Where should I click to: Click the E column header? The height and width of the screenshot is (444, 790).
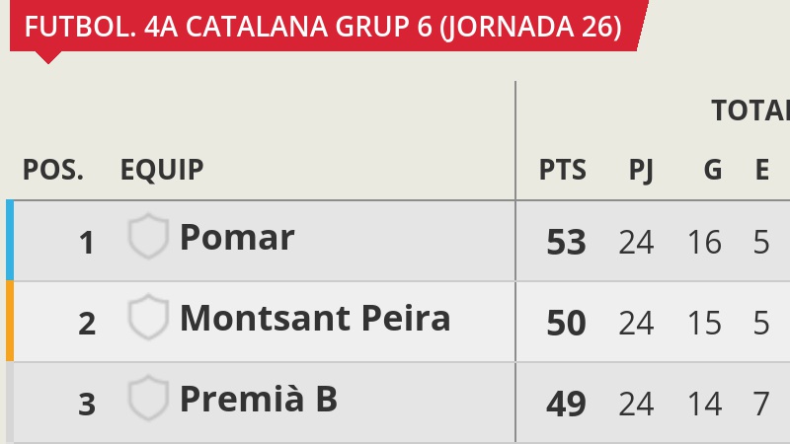click(761, 170)
